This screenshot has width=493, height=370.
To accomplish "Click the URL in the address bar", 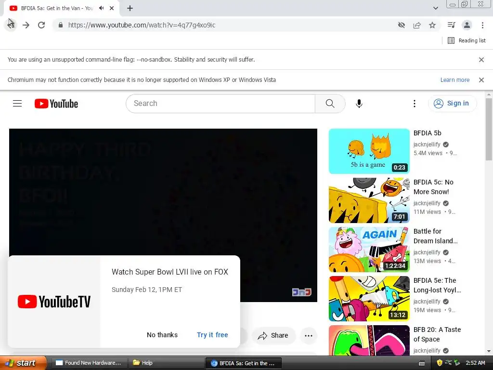I will pos(142,25).
